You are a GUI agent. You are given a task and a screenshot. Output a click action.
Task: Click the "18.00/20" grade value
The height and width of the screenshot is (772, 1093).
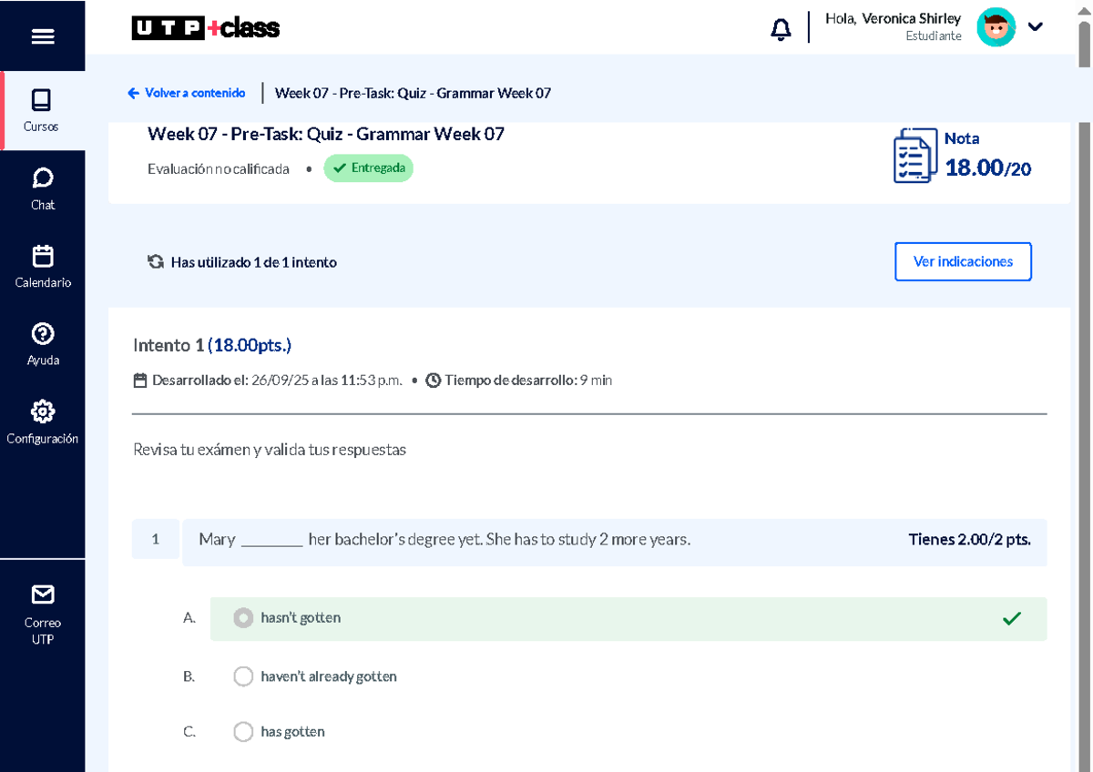(x=987, y=168)
